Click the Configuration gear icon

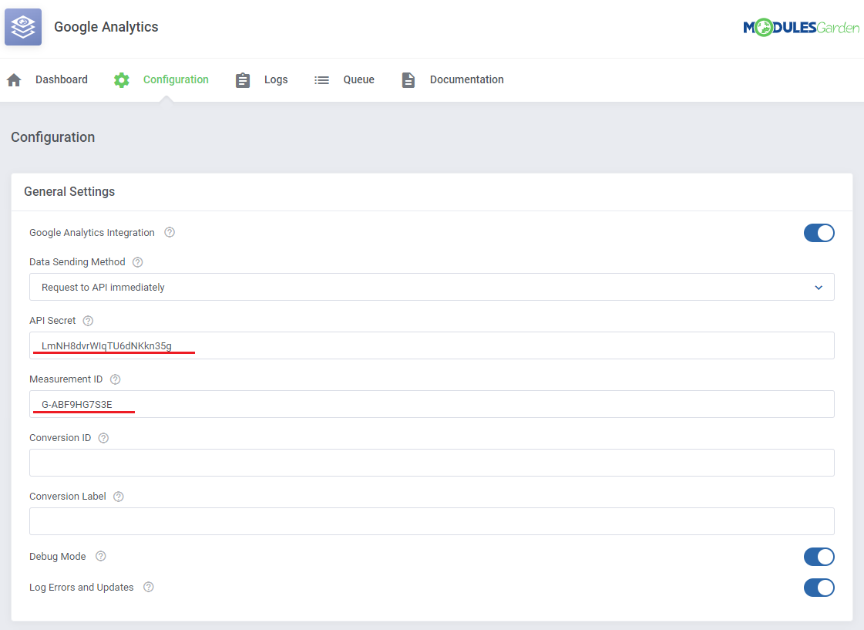(122, 80)
